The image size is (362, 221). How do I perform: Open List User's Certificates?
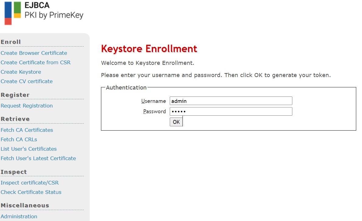pyautogui.click(x=29, y=149)
